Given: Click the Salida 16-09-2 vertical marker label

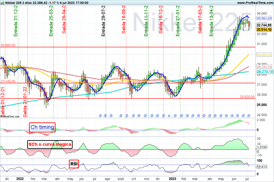Looking at the screenshot, I should 124,19.
